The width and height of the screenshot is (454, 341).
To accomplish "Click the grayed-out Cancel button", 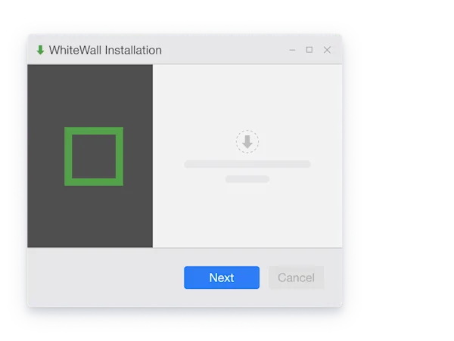I will [x=296, y=277].
